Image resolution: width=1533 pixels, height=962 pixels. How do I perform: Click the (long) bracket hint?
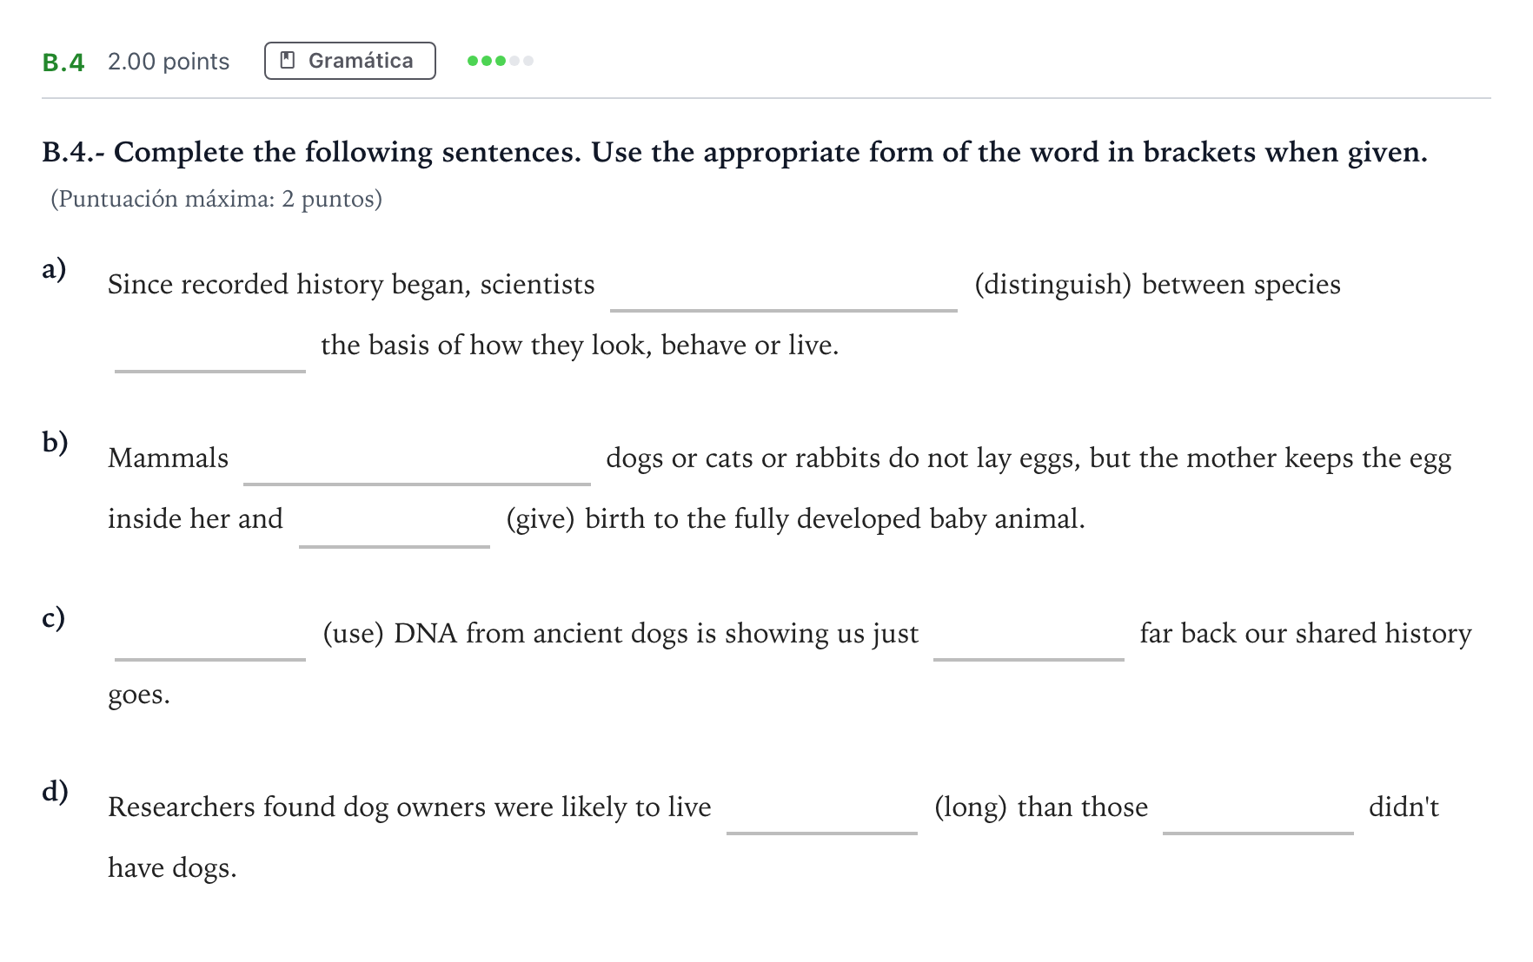click(x=971, y=807)
